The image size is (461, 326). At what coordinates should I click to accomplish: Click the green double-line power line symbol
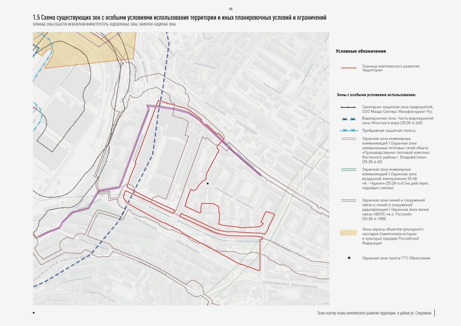[x=349, y=169]
